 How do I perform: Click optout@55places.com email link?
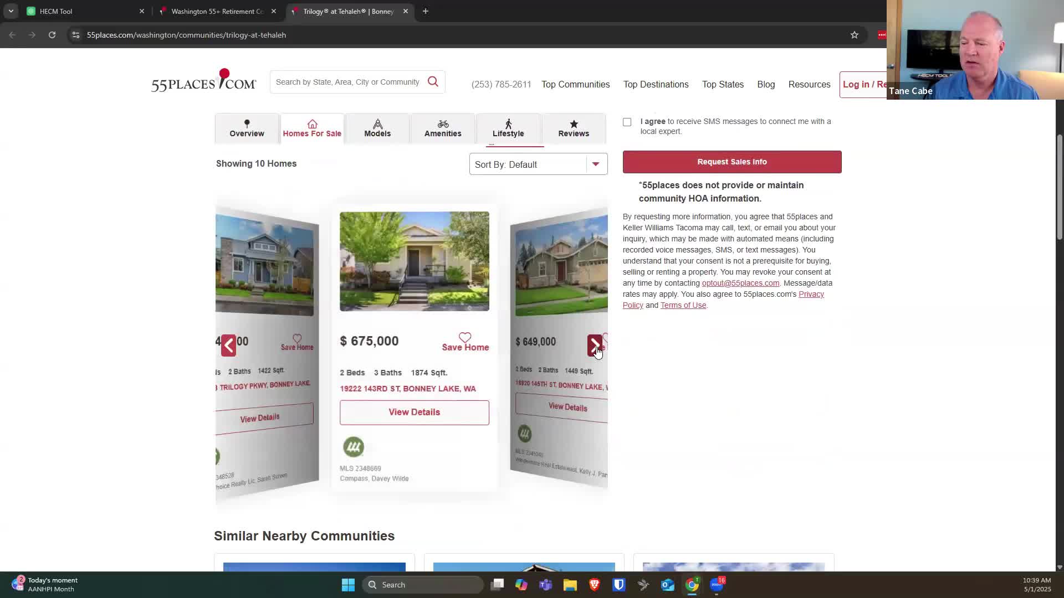[x=740, y=283]
